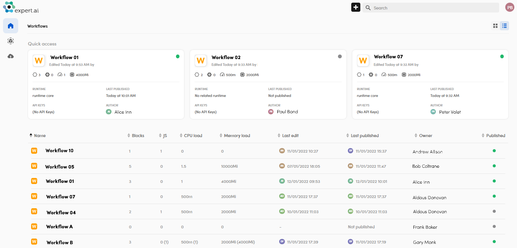Sort the table by CPU load
Image resolution: width=517 pixels, height=248 pixels.
[193, 136]
